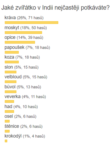
Task: Click the 'slon' result label
Action: point(21,67)
